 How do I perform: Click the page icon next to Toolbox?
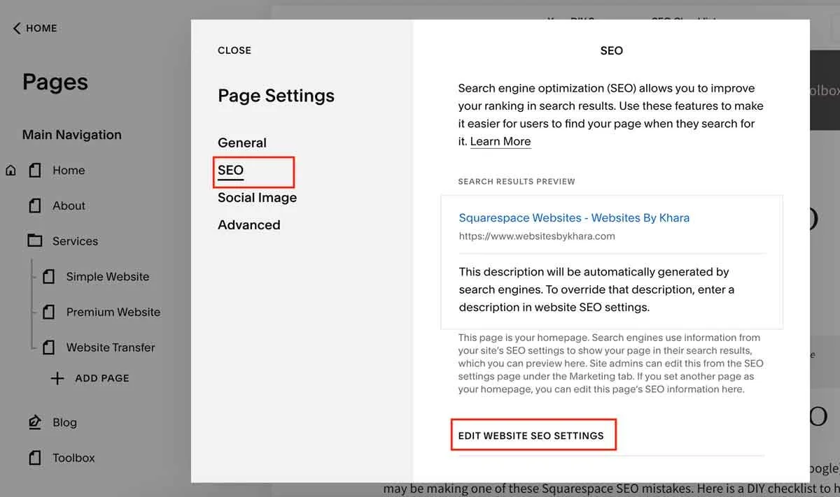(x=35, y=458)
